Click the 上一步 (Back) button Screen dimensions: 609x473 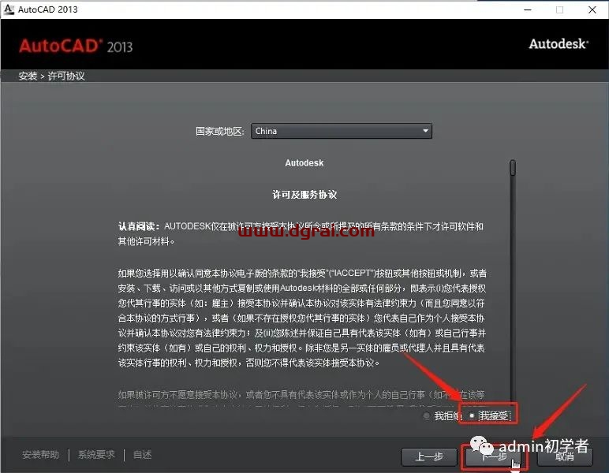tap(429, 456)
